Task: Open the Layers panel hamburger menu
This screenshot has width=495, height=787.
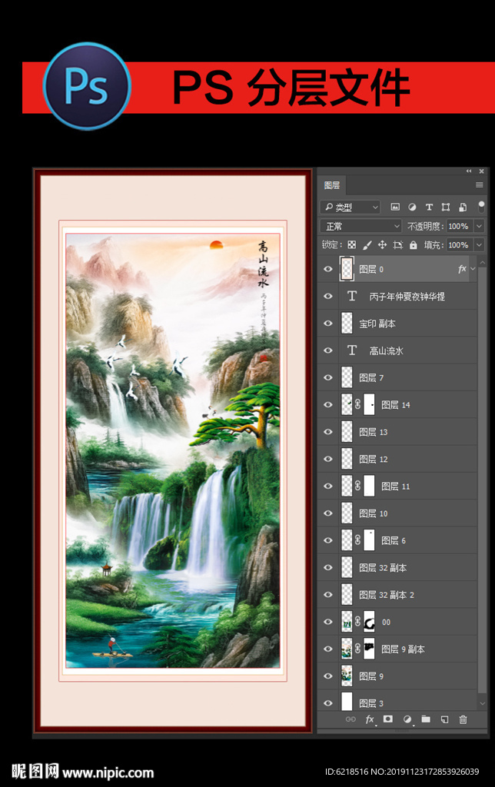Action: click(480, 185)
